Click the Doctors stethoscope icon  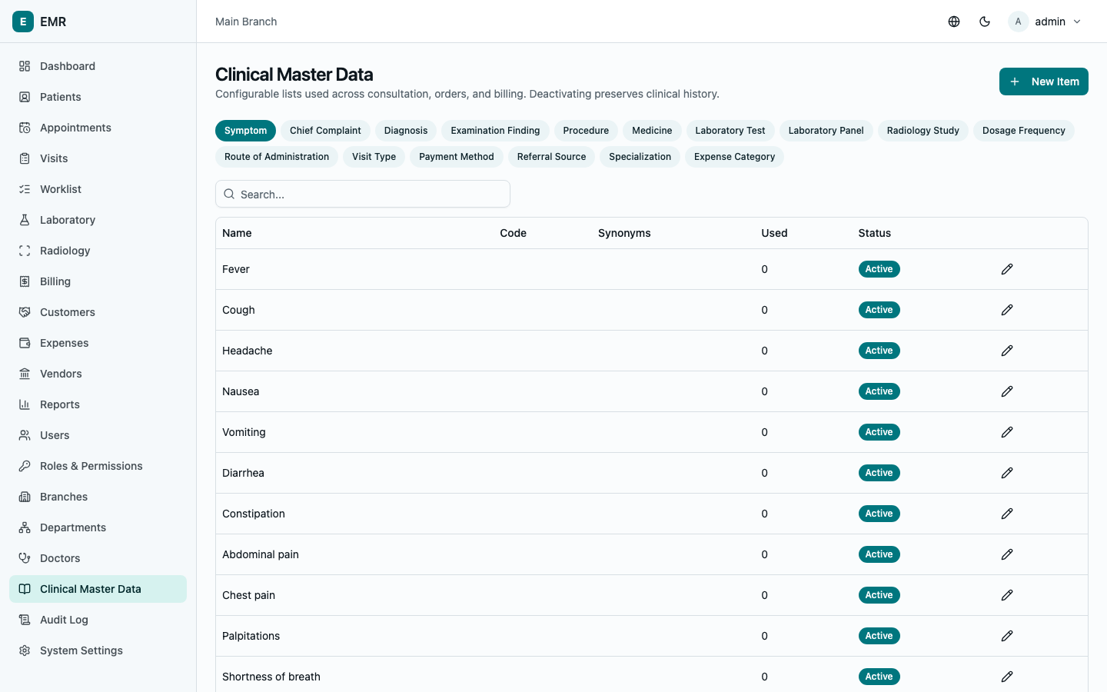click(25, 558)
